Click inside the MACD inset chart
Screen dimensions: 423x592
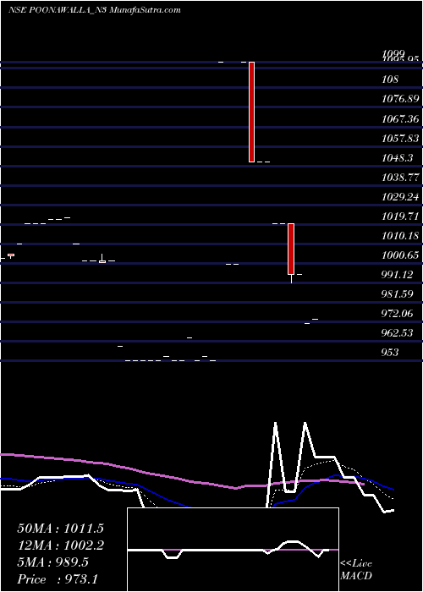233,550
